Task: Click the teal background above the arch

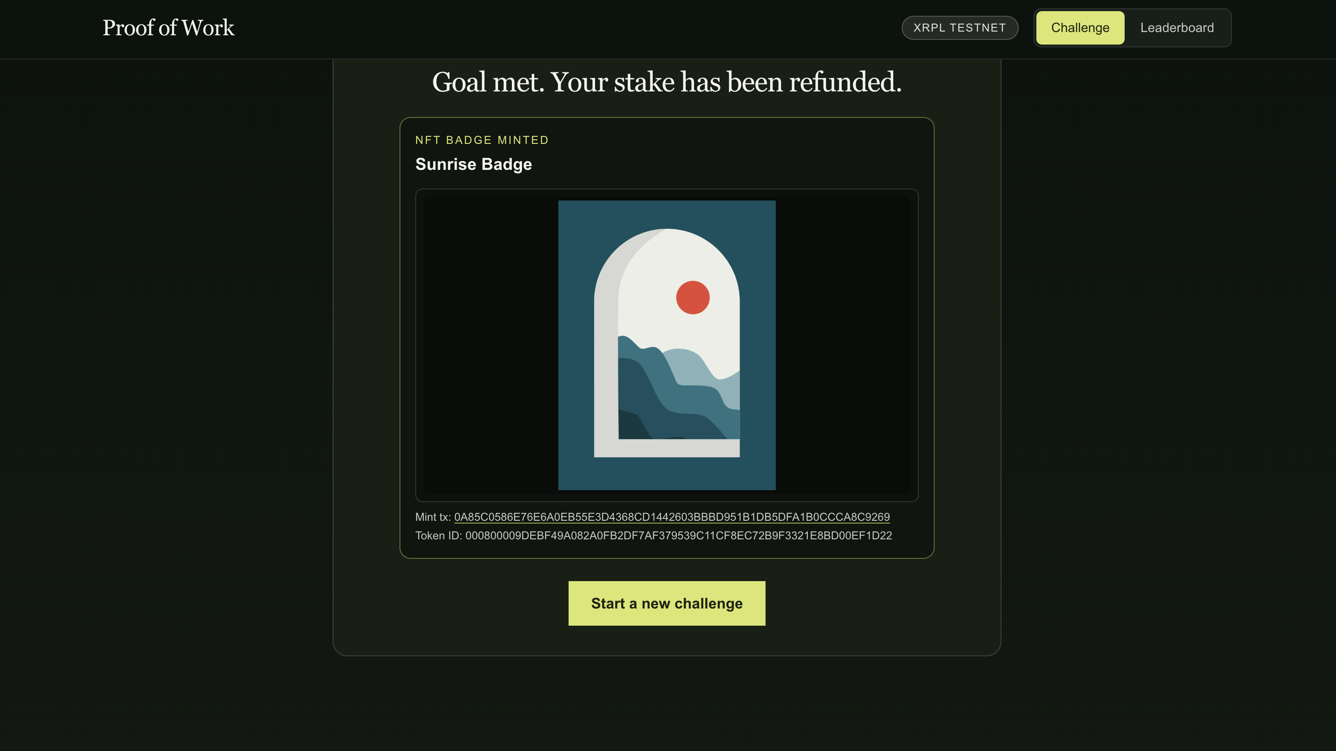Action: pyautogui.click(x=667, y=214)
